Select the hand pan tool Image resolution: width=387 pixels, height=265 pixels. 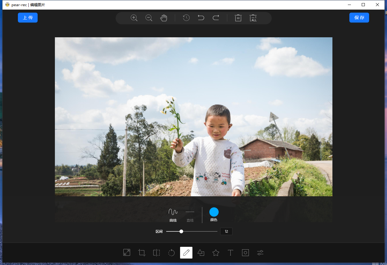click(x=164, y=18)
